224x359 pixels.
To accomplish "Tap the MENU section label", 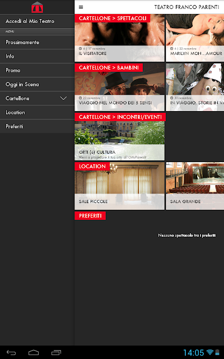I will pyautogui.click(x=10, y=31).
